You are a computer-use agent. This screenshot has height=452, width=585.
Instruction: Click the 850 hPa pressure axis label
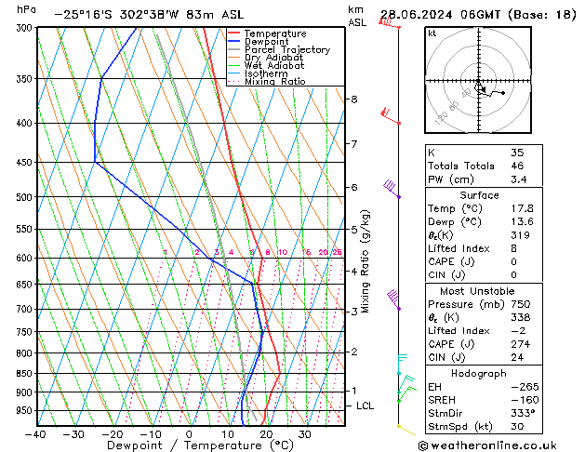click(x=26, y=373)
